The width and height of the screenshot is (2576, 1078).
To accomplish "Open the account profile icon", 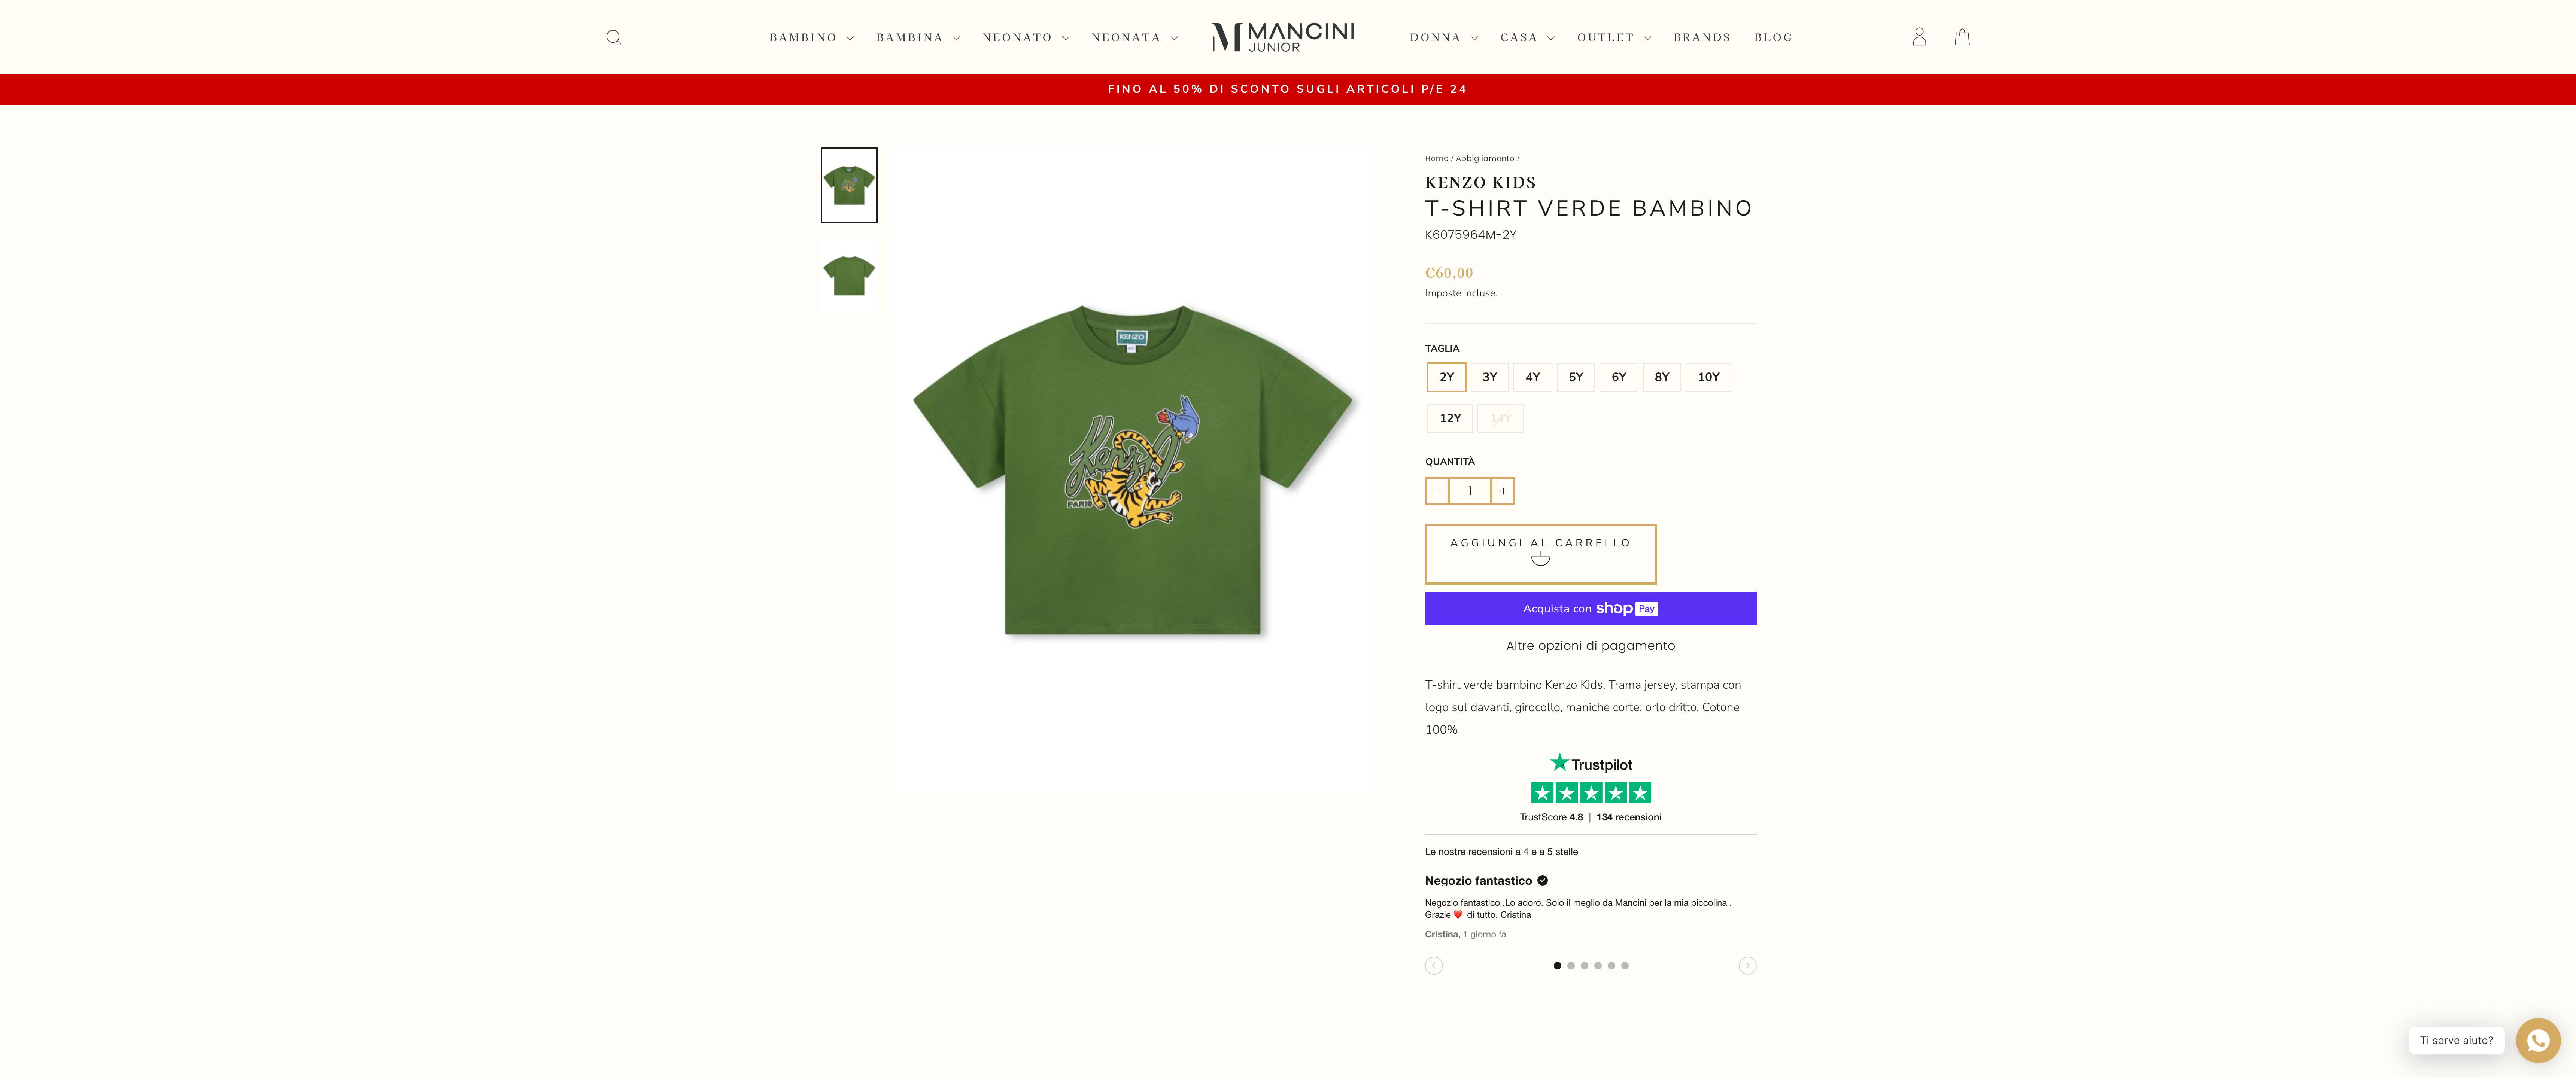I will point(1919,37).
